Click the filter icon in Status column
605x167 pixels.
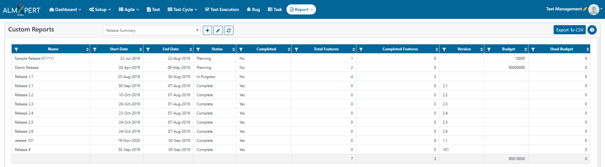coord(198,49)
